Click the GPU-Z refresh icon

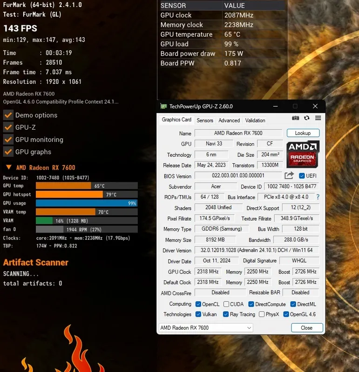point(307,118)
